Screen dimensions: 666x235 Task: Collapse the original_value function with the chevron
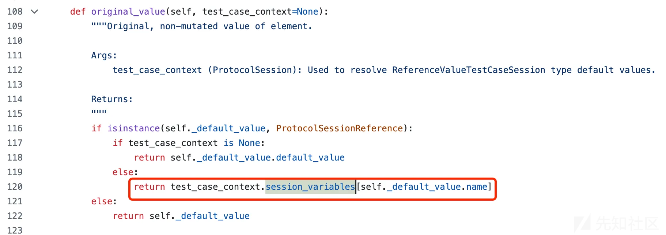(34, 12)
